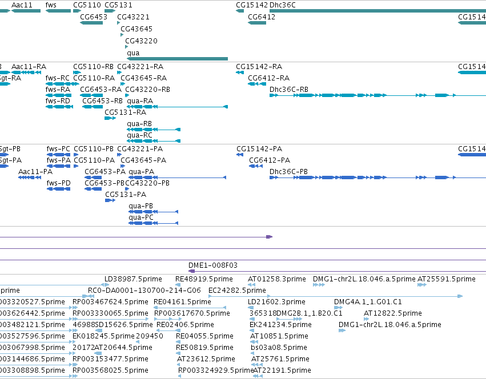Click the DMG4A.1_1.G01.C1 label
486x379 pixels.
pyautogui.click(x=368, y=302)
